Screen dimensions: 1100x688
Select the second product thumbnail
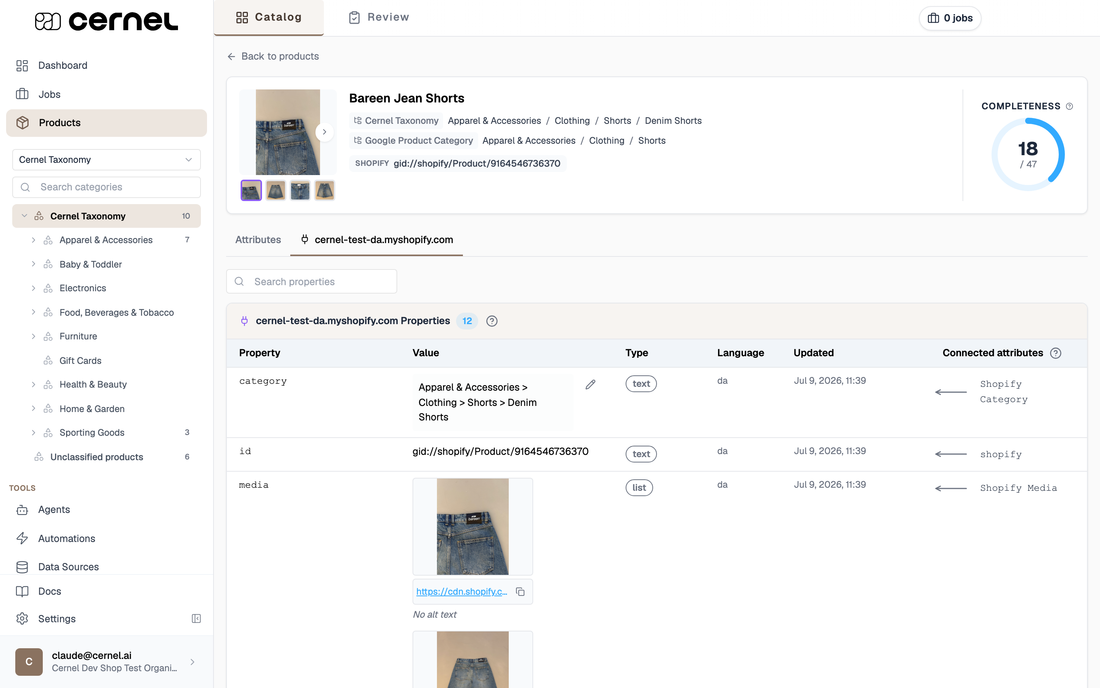275,190
